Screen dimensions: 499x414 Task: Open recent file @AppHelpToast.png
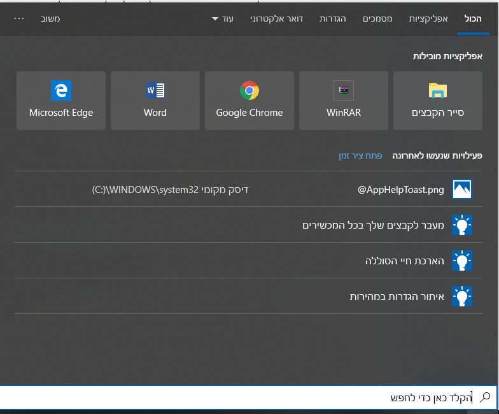pyautogui.click(x=248, y=189)
